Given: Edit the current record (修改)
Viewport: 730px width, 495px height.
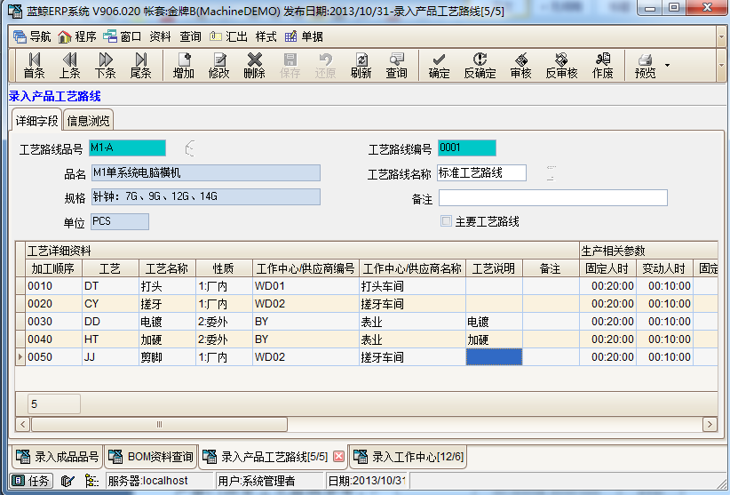Looking at the screenshot, I should 218,66.
